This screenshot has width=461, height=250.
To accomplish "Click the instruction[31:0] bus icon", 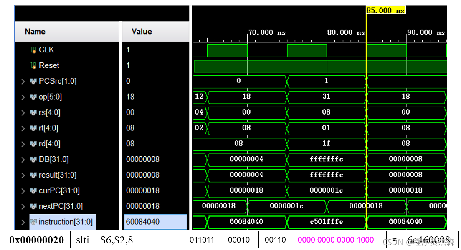I will (x=33, y=222).
